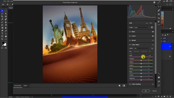Toggle Basic panel visibility eye
The width and height of the screenshot is (174, 98).
[153, 32]
